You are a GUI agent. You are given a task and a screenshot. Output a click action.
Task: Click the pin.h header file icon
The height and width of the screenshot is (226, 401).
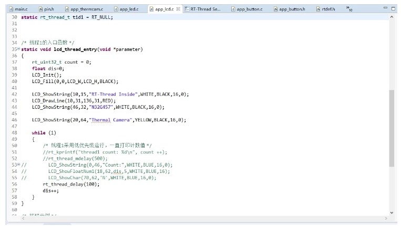tap(40, 9)
